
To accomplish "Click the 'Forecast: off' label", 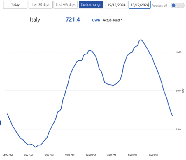I will pos(159,6).
